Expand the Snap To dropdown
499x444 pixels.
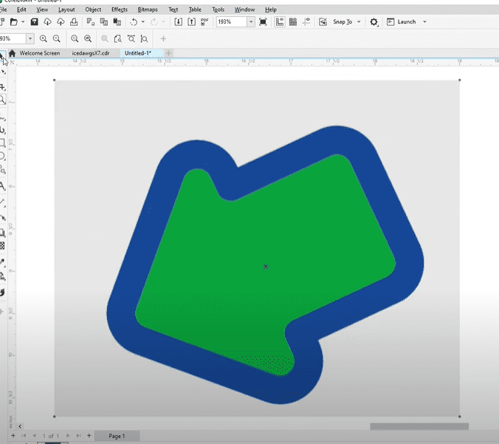(x=359, y=22)
